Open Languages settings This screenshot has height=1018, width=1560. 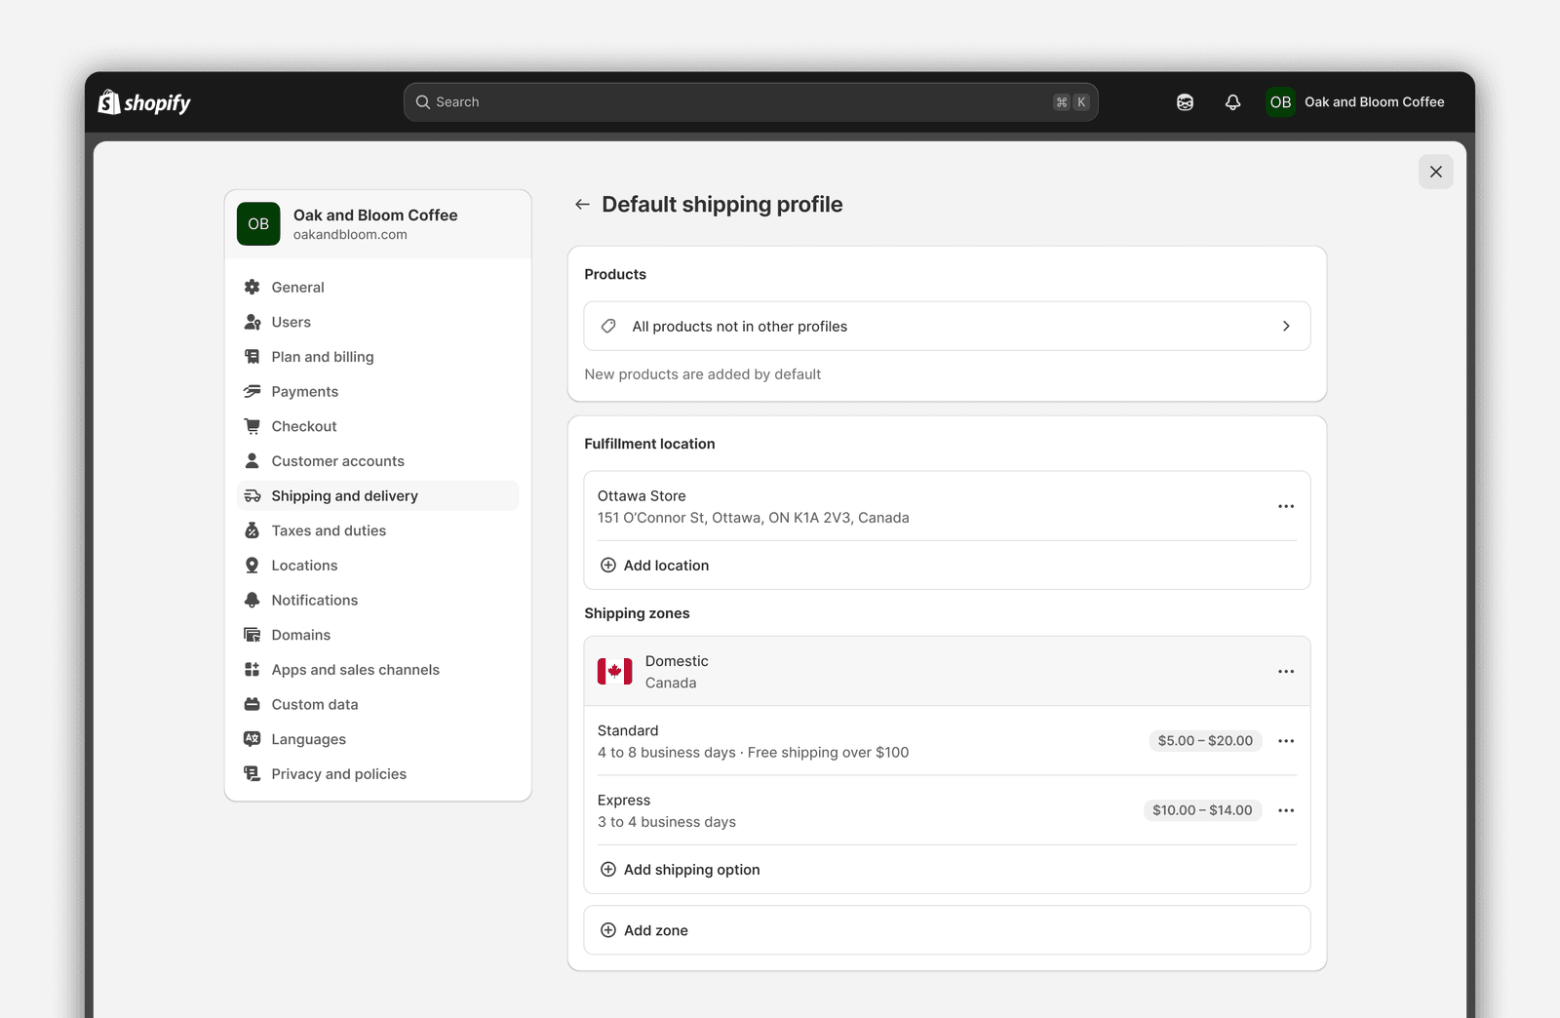click(x=378, y=739)
